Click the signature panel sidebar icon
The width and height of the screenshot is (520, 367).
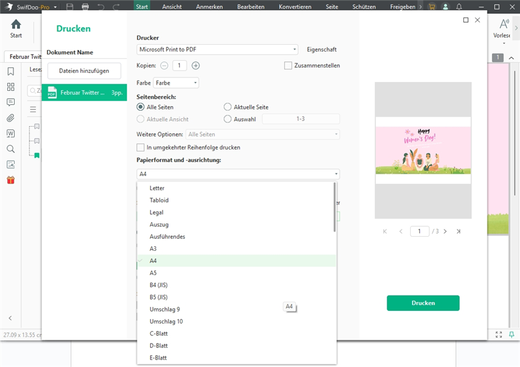coord(11,164)
